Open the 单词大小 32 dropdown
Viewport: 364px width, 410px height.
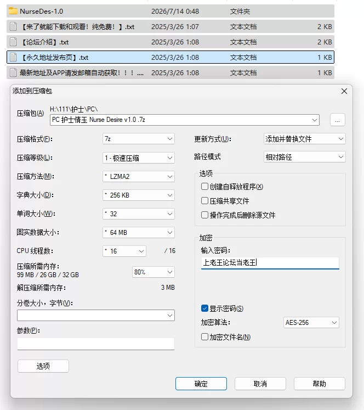139,214
